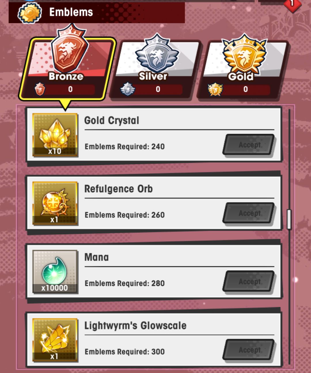The width and height of the screenshot is (311, 373).
Task: Accept the Mana reward
Action: 249,282
